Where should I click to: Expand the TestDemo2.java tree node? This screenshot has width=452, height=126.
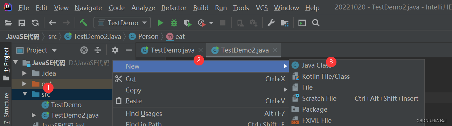pyautogui.click(x=34, y=115)
